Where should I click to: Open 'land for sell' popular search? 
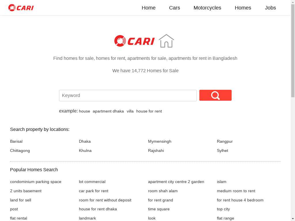point(21,200)
